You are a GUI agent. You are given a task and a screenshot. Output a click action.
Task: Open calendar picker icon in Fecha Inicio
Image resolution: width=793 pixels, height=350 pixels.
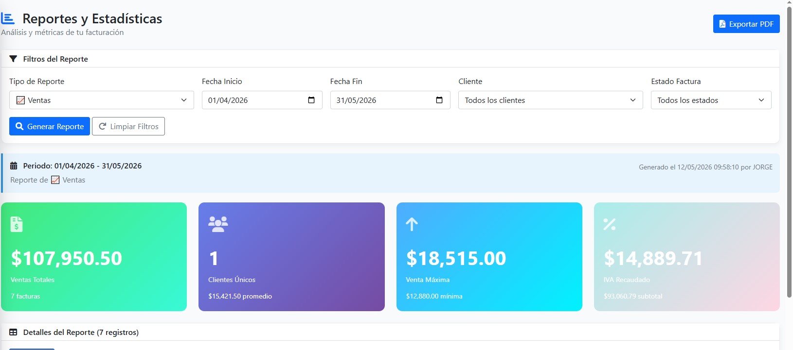pos(311,100)
